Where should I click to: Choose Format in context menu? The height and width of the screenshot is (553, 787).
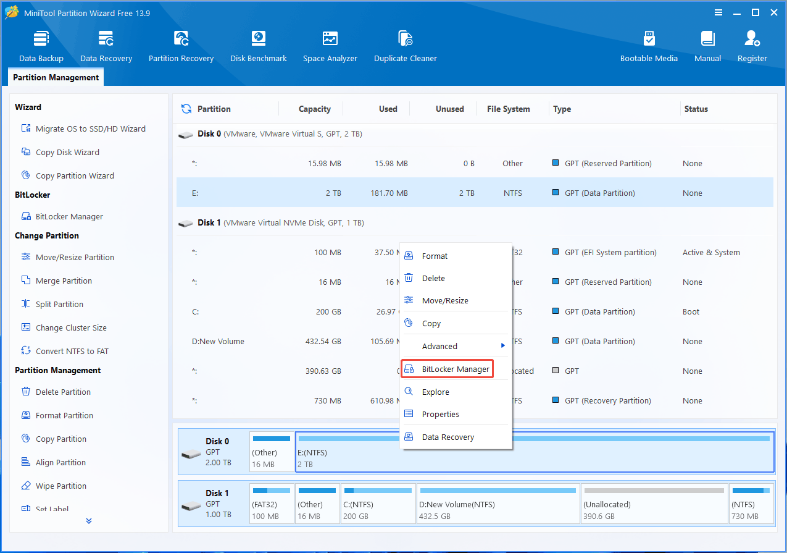(x=456, y=256)
